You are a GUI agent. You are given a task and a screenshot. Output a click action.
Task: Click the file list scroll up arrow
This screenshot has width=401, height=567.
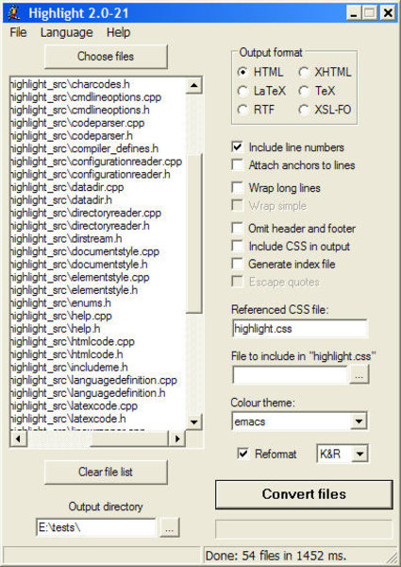tap(194, 85)
